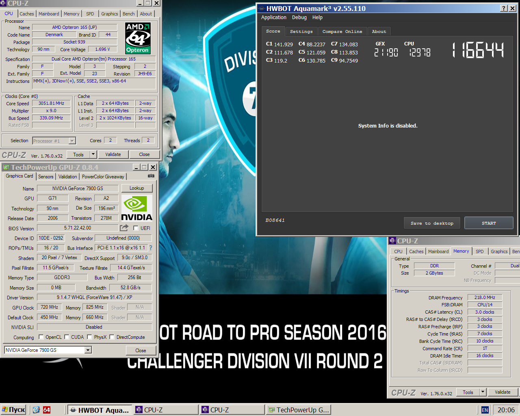Switch to About tab in upper CPU-Z
520x416 pixels.
[146, 14]
